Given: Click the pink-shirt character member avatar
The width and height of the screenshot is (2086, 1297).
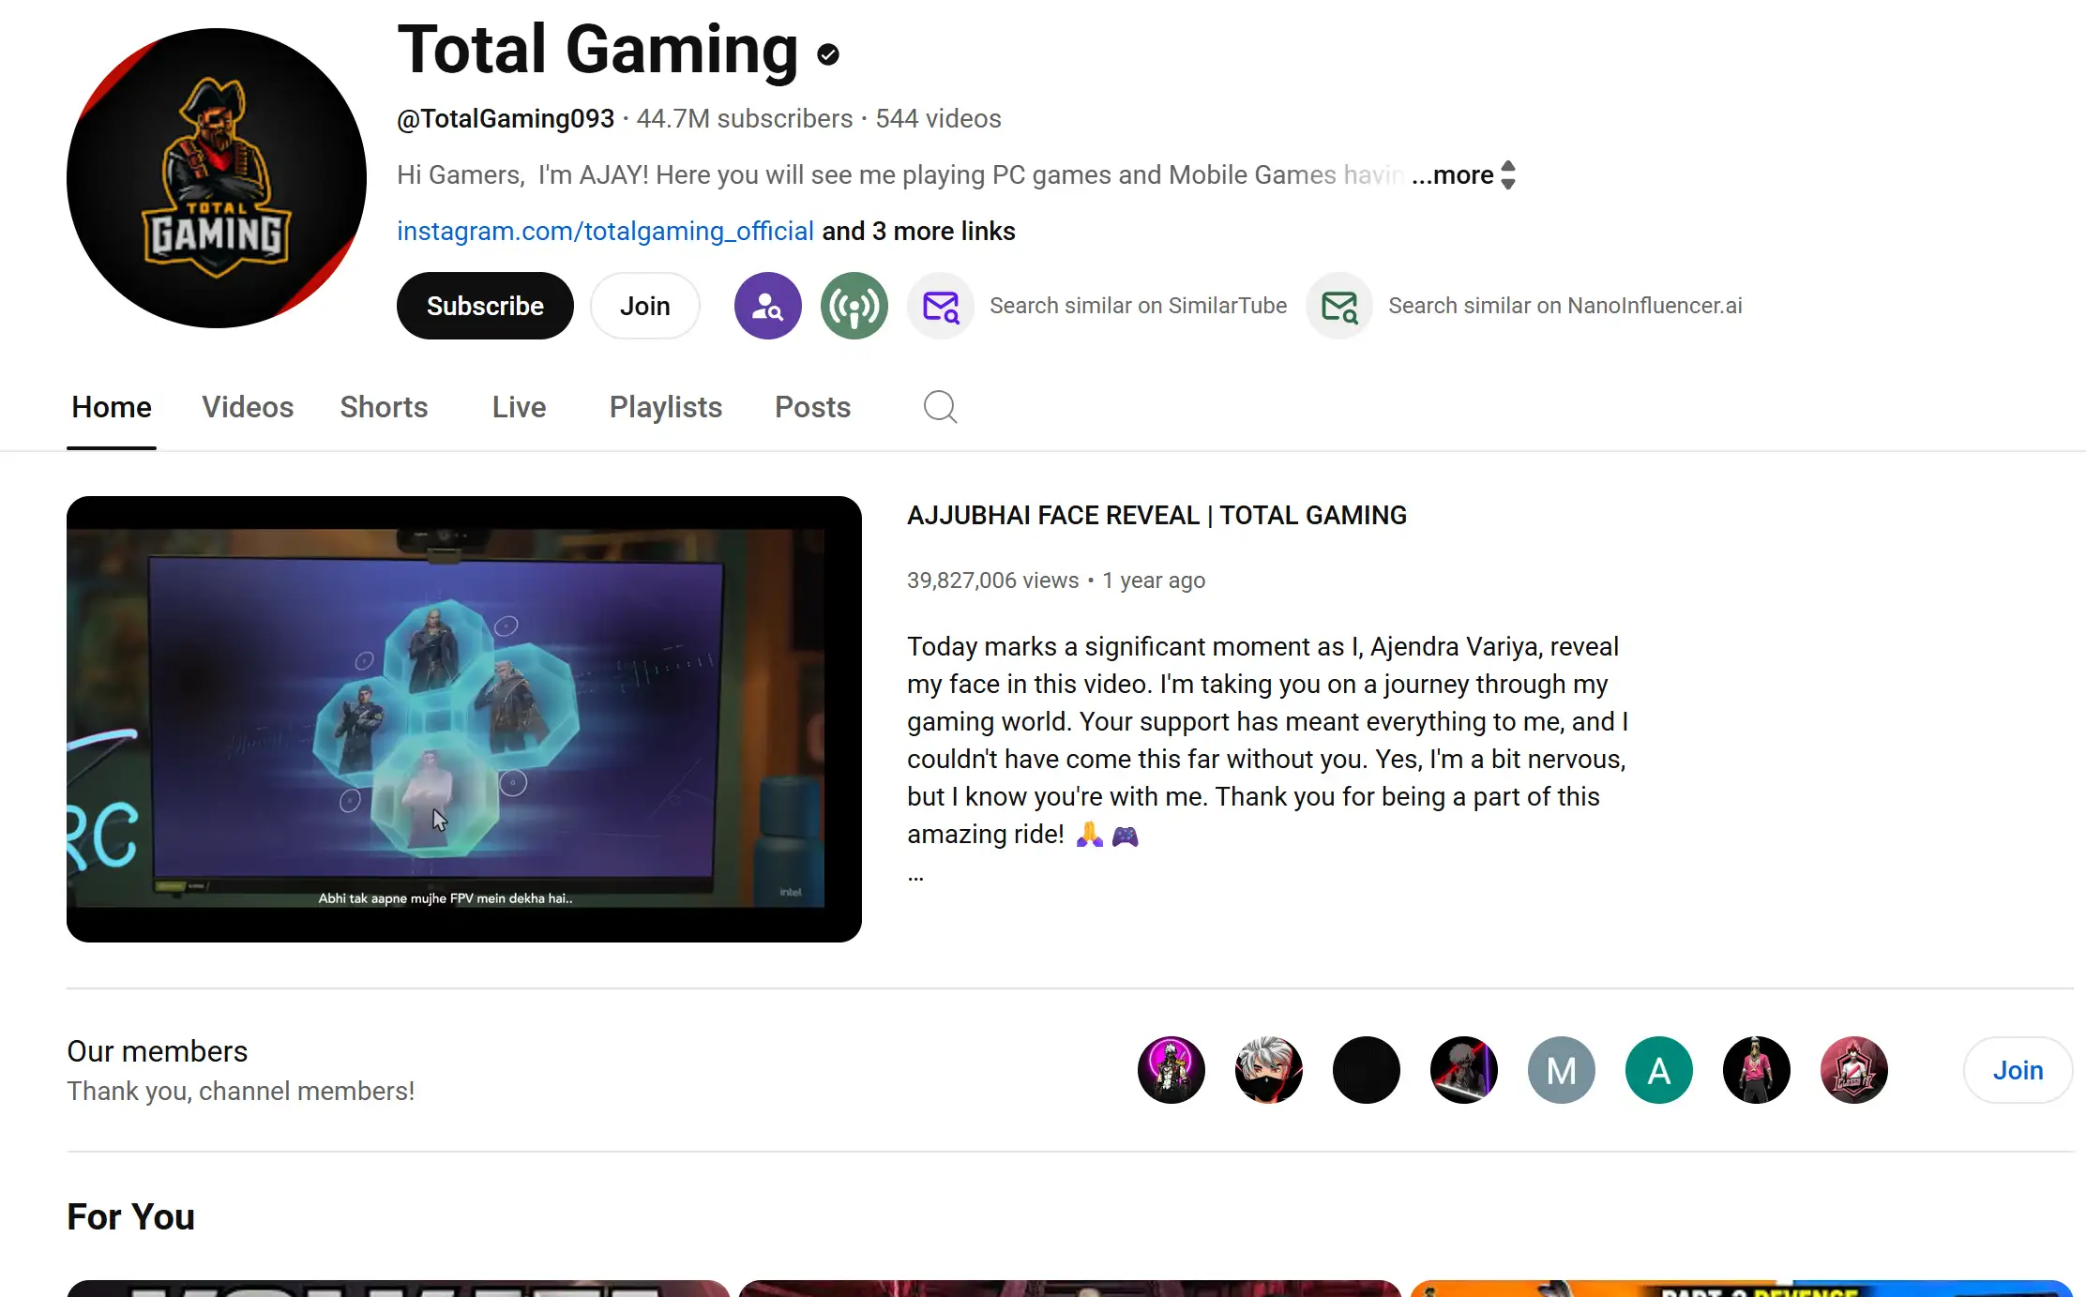Looking at the screenshot, I should click(x=1757, y=1070).
